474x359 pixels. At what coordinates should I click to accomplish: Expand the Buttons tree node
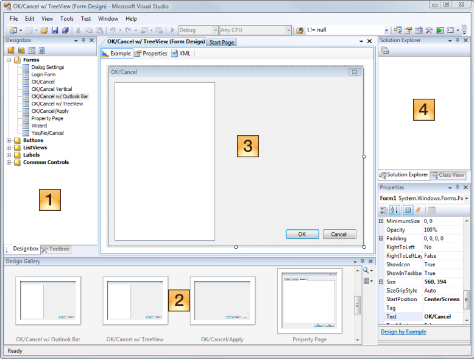[x=9, y=140]
